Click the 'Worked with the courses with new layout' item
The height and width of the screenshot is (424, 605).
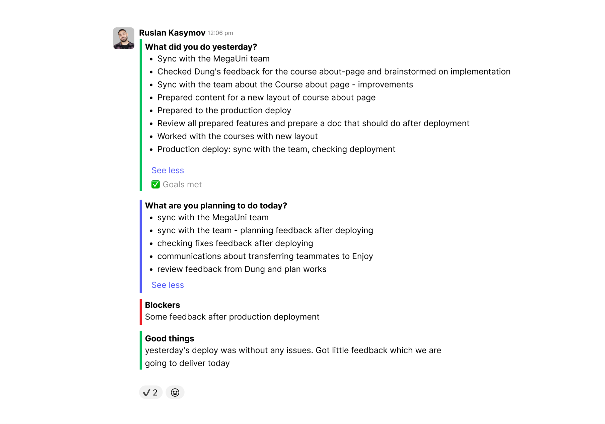[237, 136]
